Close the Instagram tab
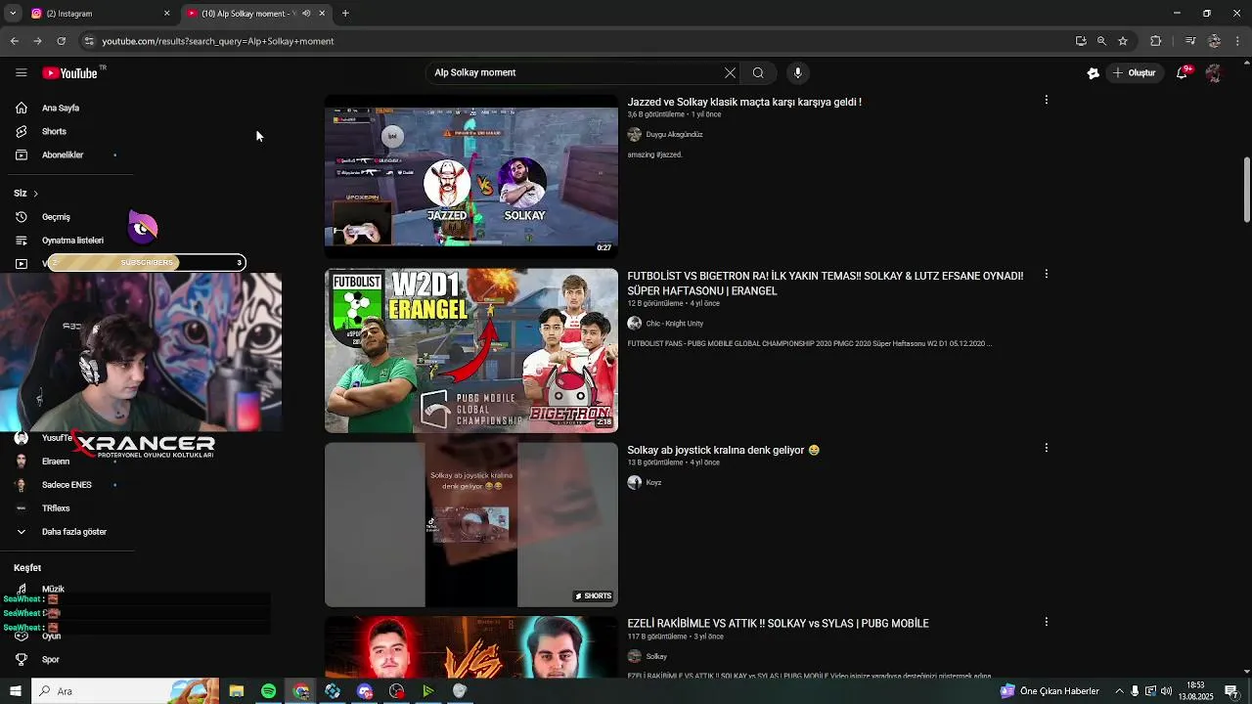The height and width of the screenshot is (704, 1252). tap(166, 14)
